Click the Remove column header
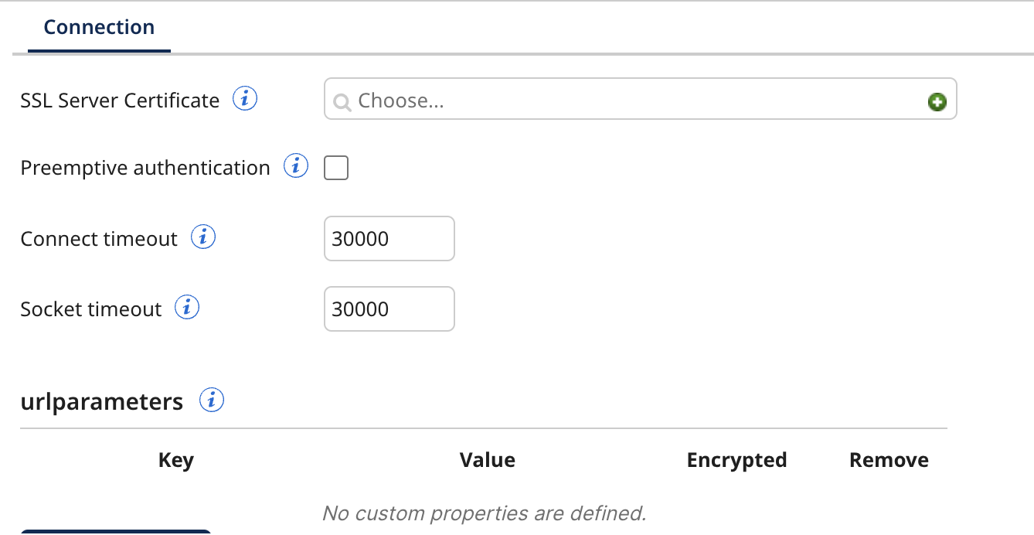The image size is (1034, 535). [889, 461]
